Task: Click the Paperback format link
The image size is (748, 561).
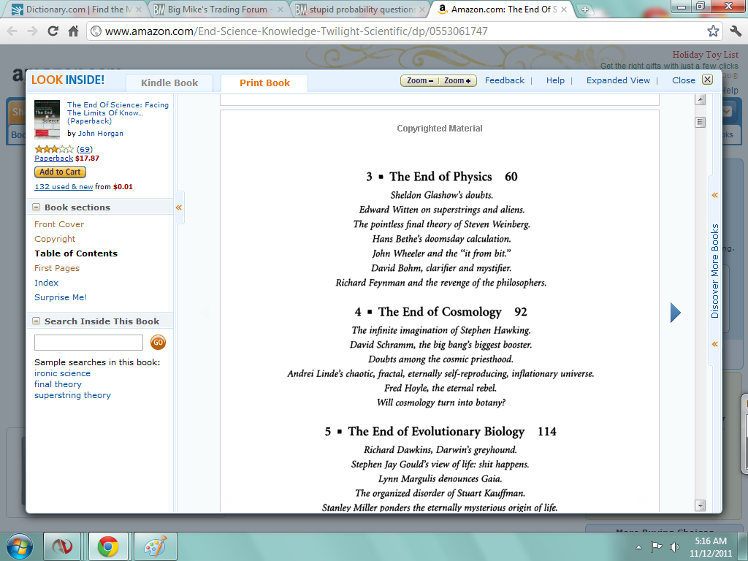Action: (x=53, y=159)
